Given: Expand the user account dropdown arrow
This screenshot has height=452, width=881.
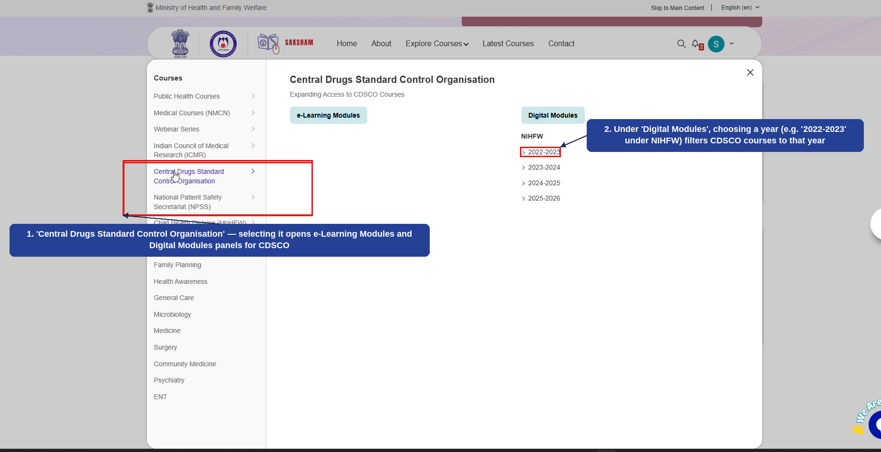Looking at the screenshot, I should [732, 43].
